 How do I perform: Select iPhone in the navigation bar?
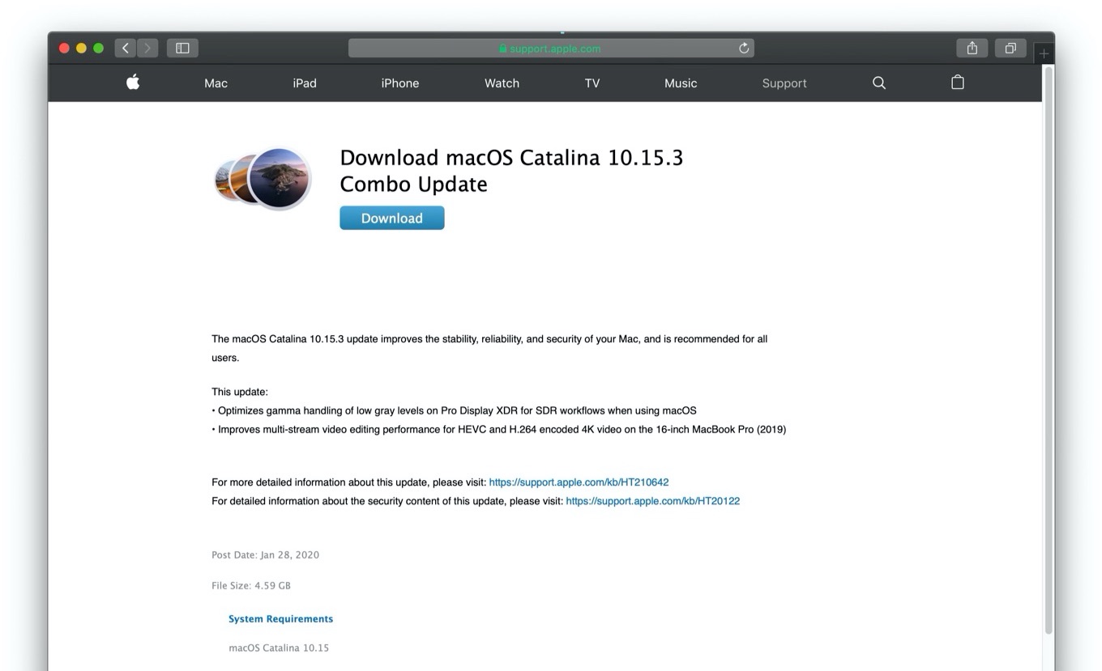pyautogui.click(x=399, y=83)
